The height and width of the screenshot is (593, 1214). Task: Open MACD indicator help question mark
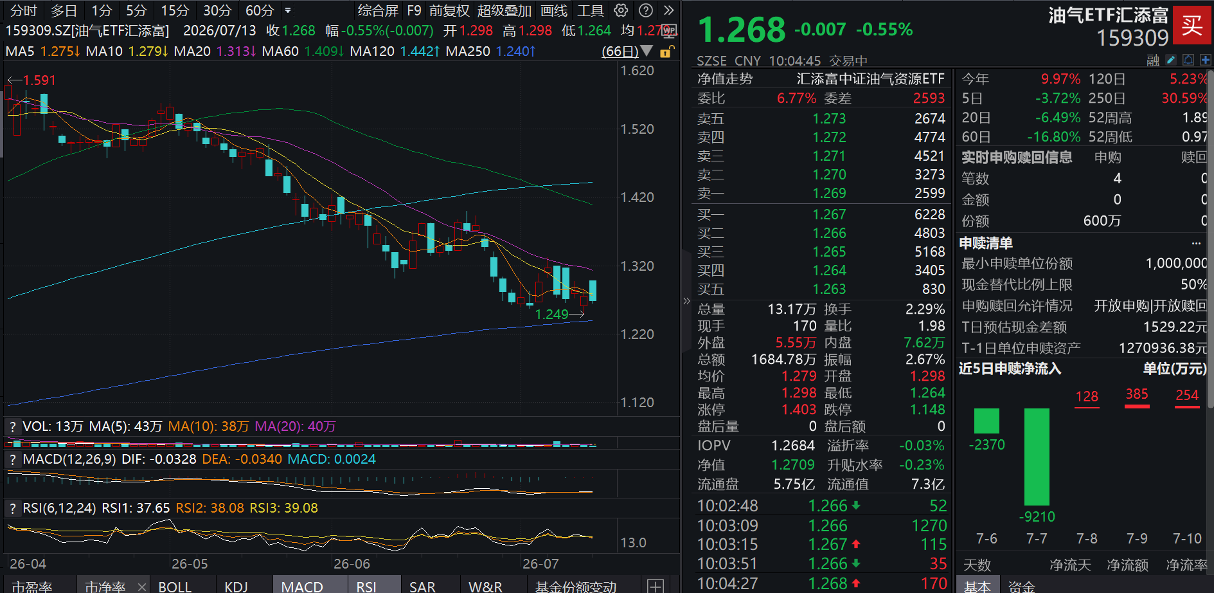click(x=12, y=459)
